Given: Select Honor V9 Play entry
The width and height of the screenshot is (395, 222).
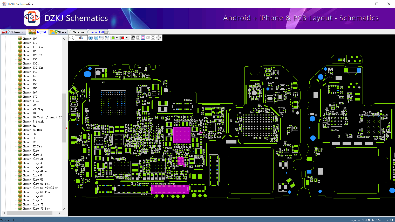Looking at the screenshot, I should [33, 109].
